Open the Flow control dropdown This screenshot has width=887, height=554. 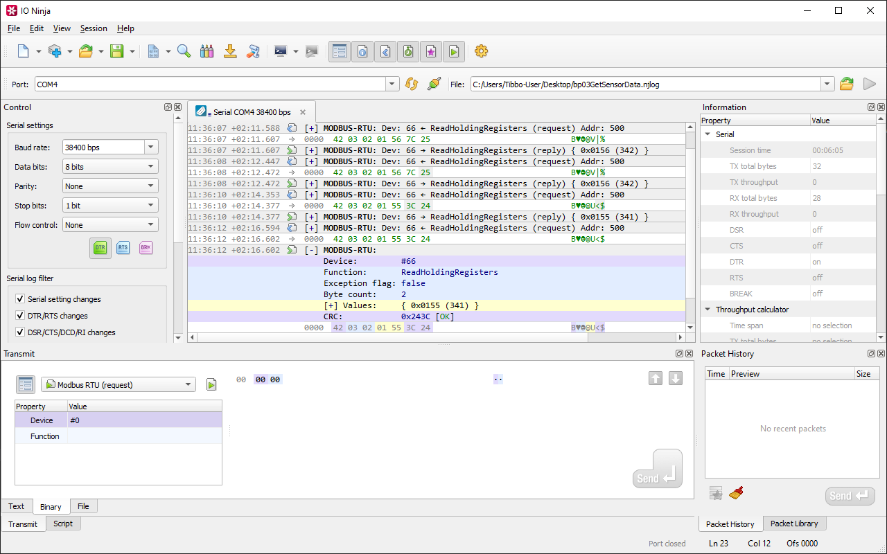click(x=110, y=225)
